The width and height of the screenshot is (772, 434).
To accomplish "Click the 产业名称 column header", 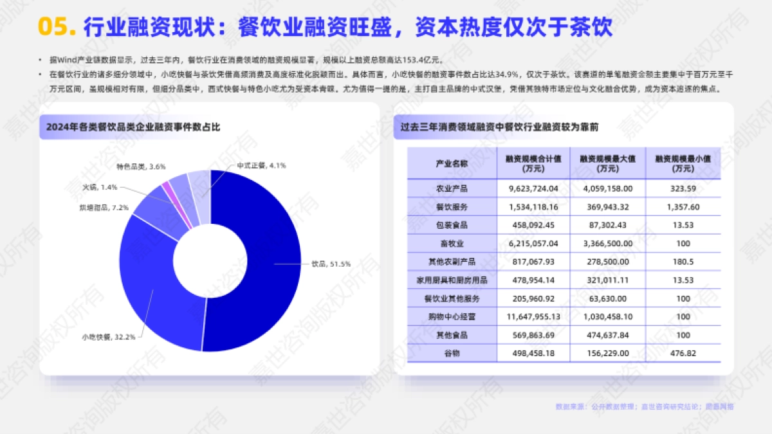I will click(x=453, y=162).
